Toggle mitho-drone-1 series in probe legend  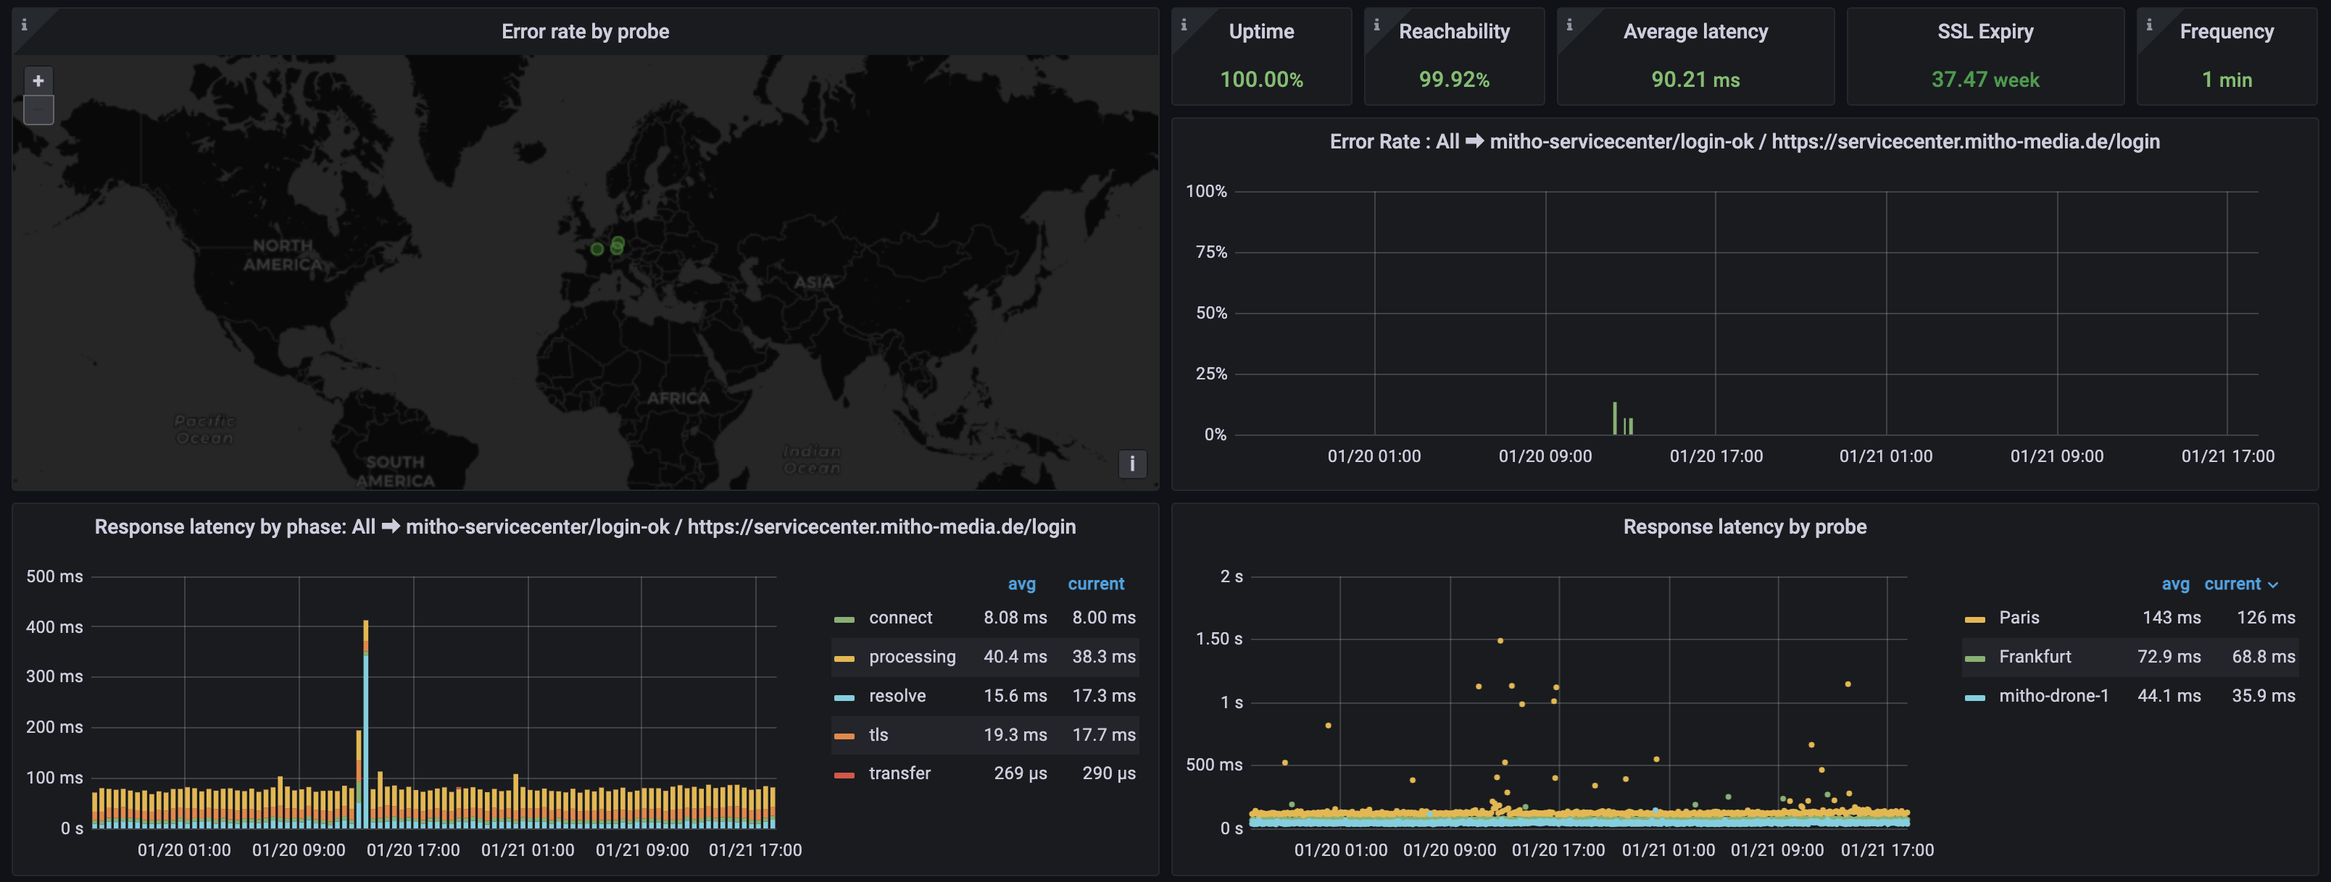[2054, 696]
